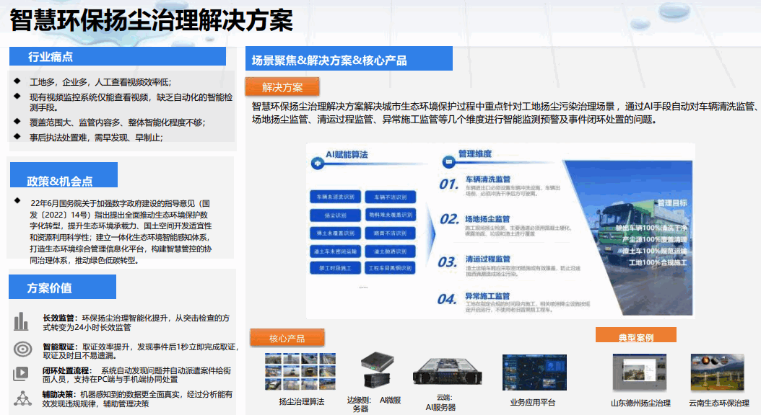Click the network icon beside 辅助决策

(22, 398)
